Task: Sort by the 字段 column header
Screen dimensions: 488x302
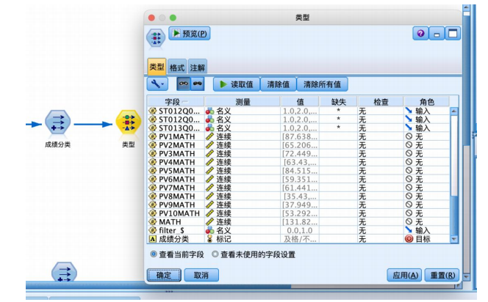Action: (176, 101)
